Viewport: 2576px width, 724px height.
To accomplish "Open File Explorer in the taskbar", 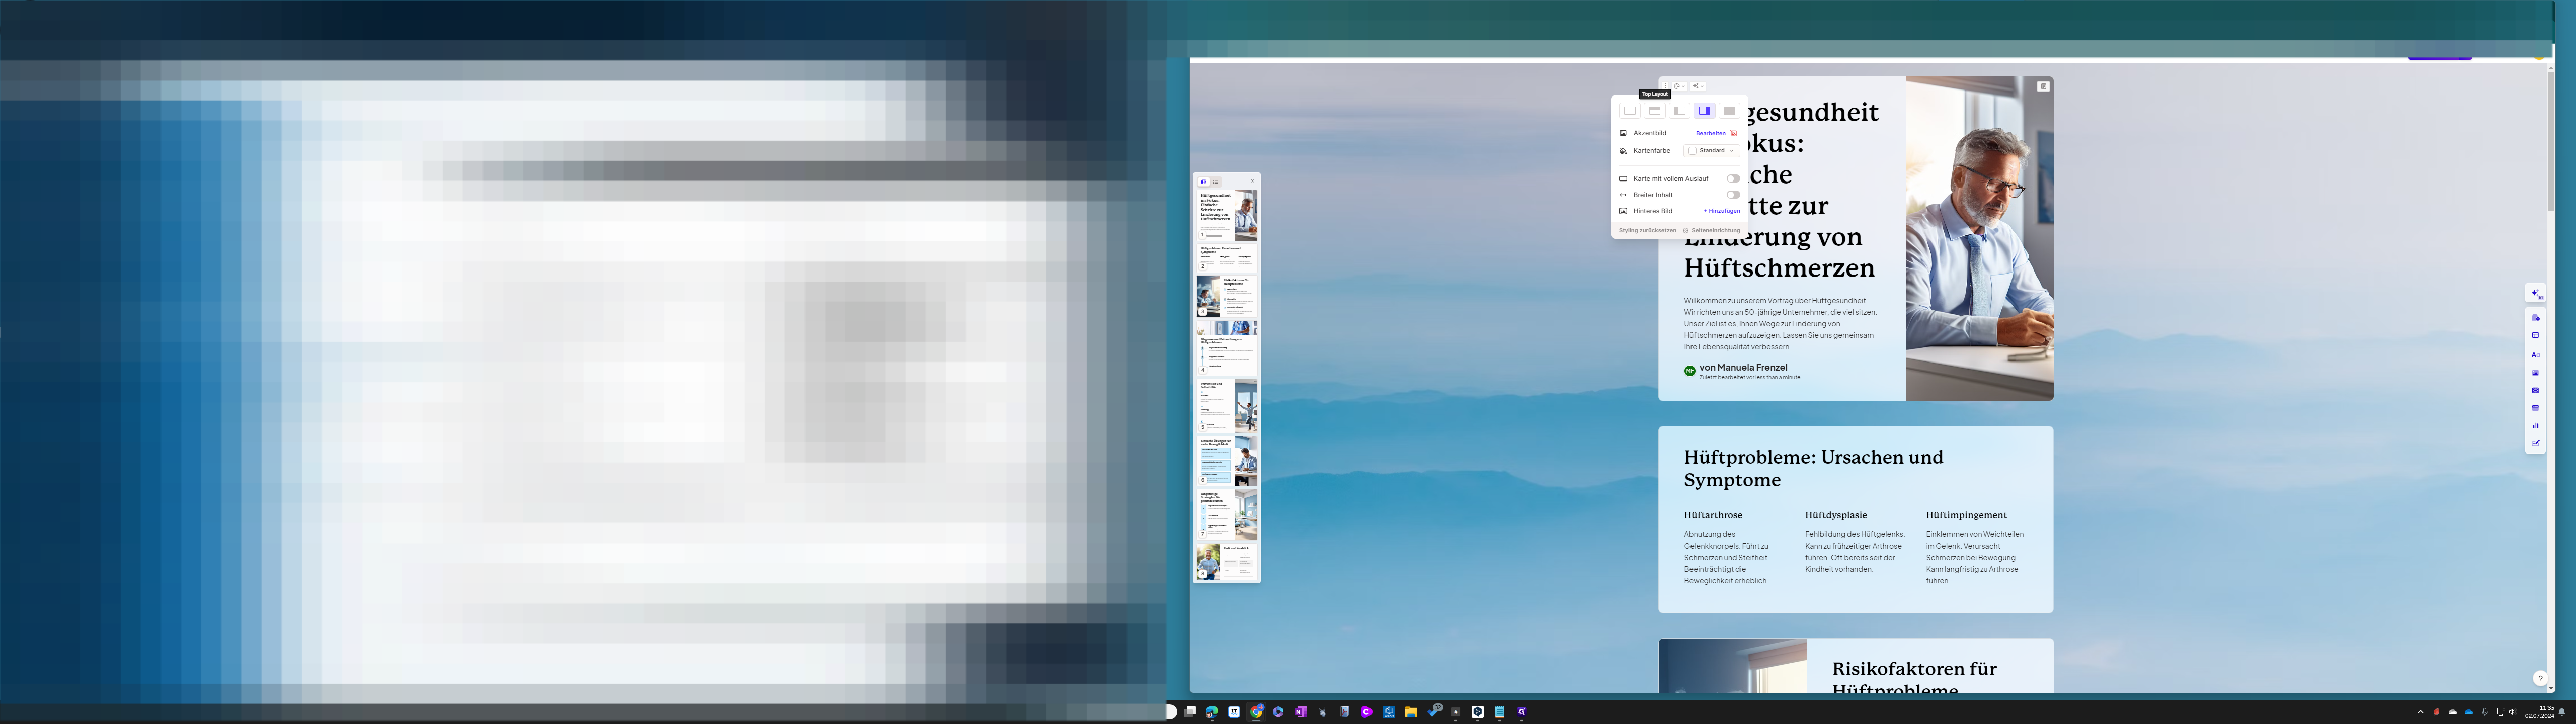I will pyautogui.click(x=1411, y=712).
